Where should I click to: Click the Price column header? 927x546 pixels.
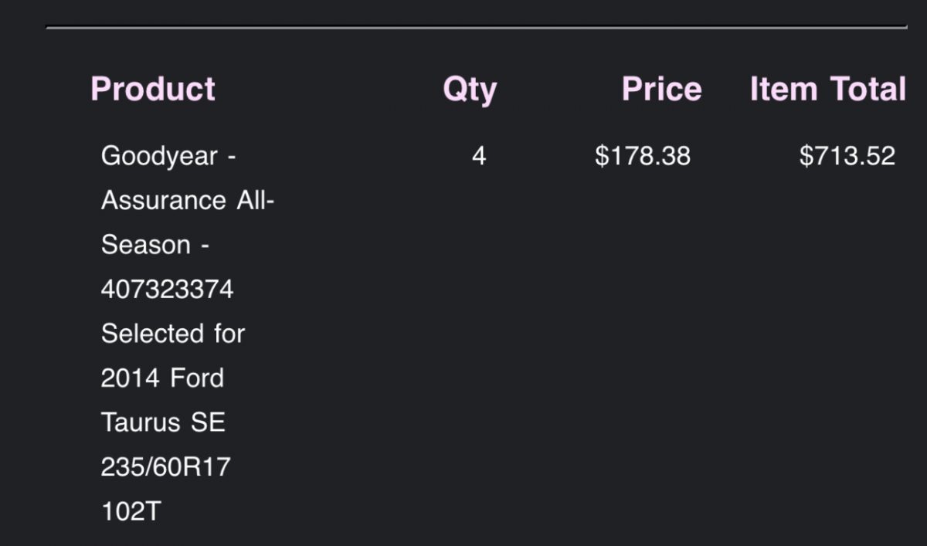pyautogui.click(x=661, y=89)
